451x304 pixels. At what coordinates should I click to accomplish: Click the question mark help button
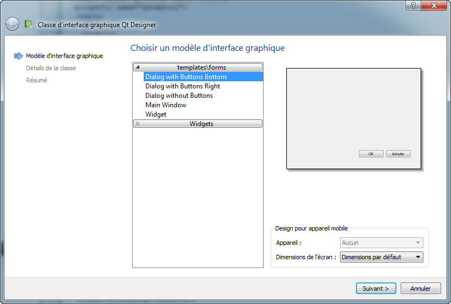pyautogui.click(x=413, y=6)
